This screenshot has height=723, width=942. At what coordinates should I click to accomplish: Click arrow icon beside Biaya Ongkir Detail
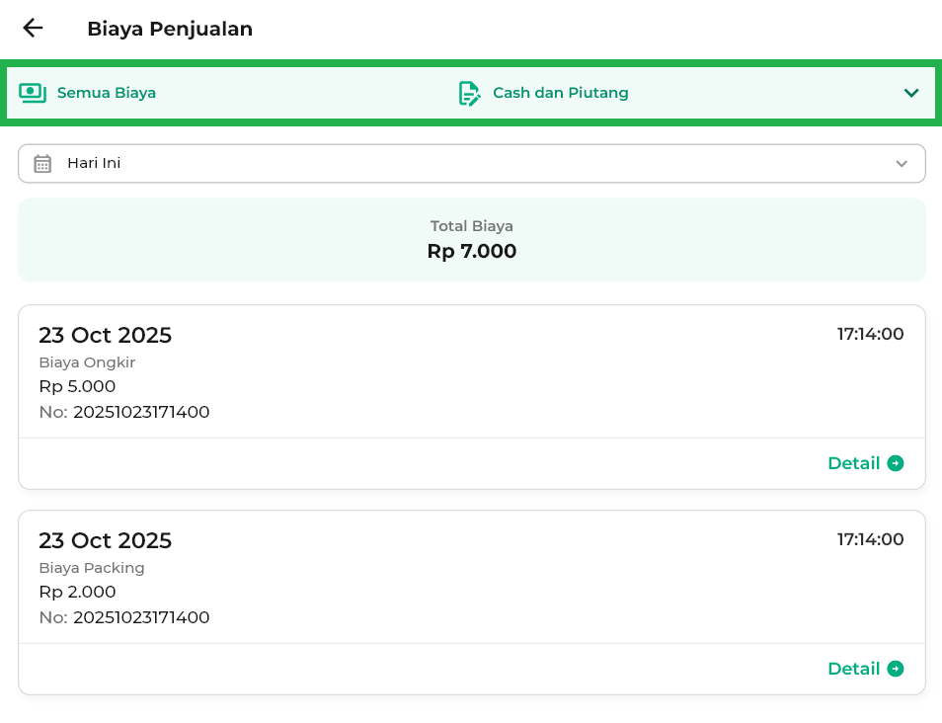point(896,463)
